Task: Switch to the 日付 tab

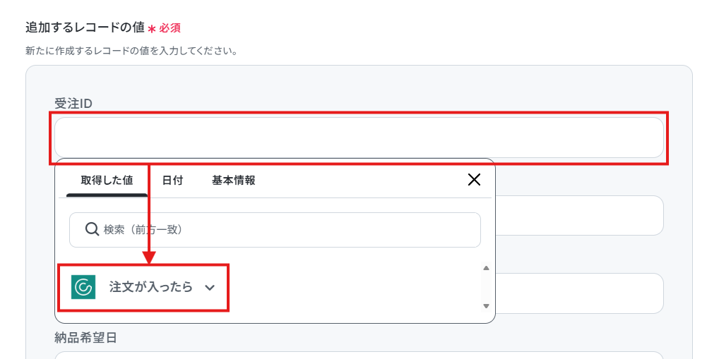Action: tap(172, 181)
